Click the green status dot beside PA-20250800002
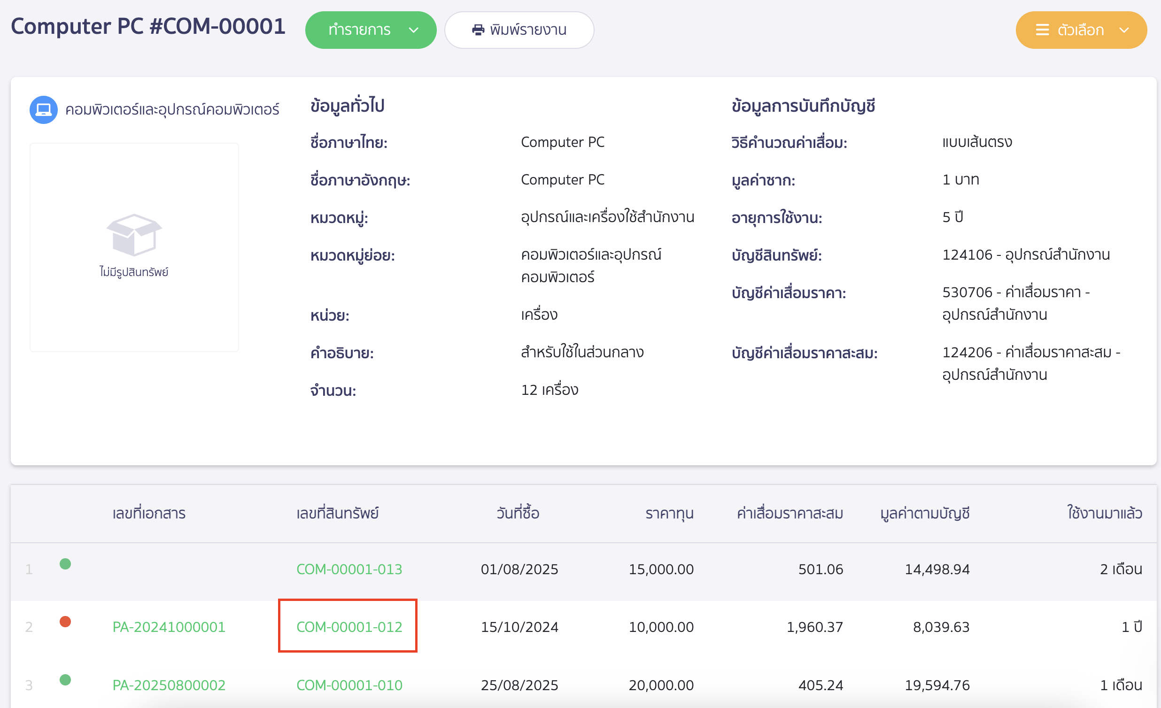The width and height of the screenshot is (1161, 708). pyautogui.click(x=65, y=680)
